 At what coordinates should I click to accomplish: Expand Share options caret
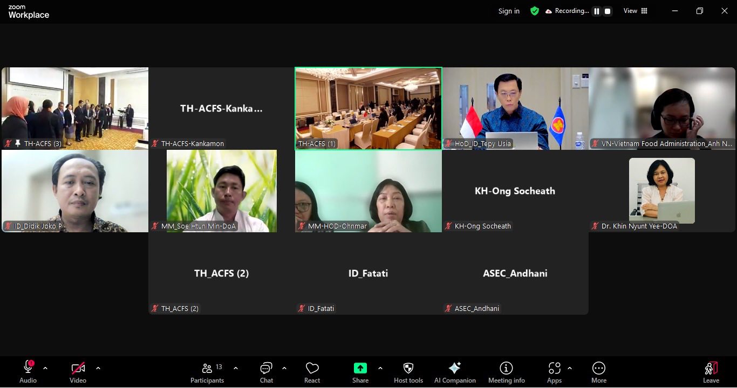[380, 368]
